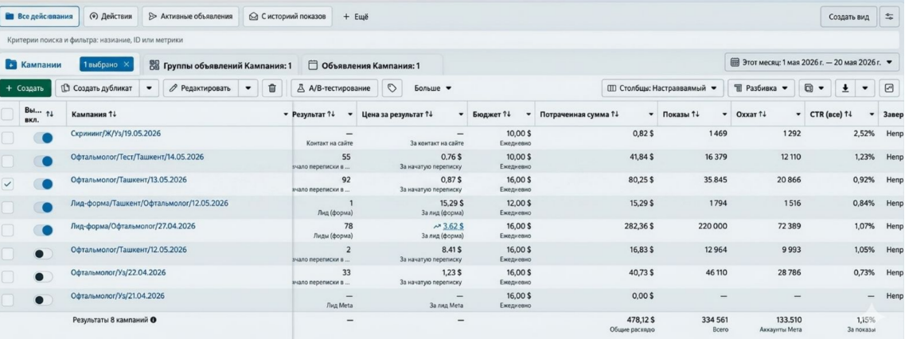Open Цена за результат column menu arrow
Image resolution: width=905 pixels, height=339 pixels.
pyautogui.click(x=461, y=115)
